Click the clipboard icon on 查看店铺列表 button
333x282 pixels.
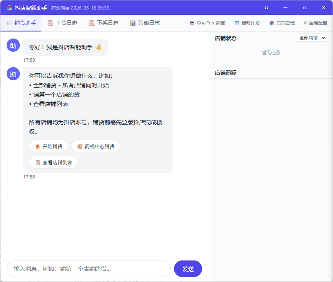click(x=38, y=163)
